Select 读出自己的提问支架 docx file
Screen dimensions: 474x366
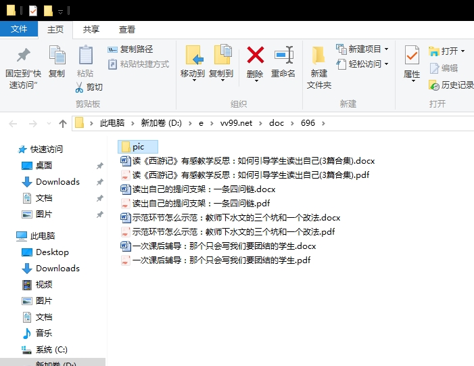[x=198, y=189]
